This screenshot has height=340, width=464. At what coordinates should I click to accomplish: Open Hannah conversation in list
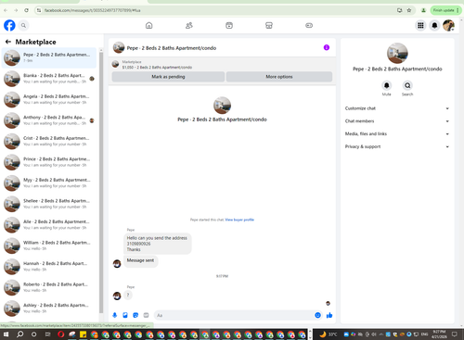pyautogui.click(x=49, y=267)
